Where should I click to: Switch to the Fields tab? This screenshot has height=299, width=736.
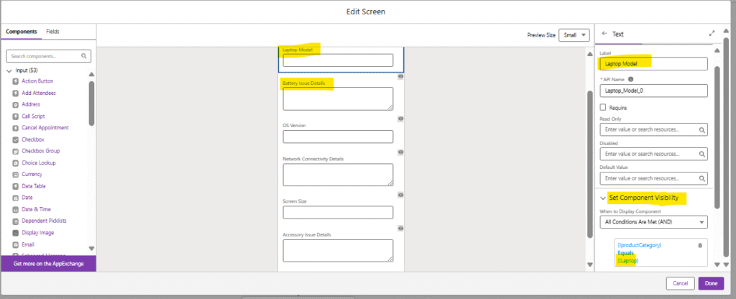[x=52, y=32]
